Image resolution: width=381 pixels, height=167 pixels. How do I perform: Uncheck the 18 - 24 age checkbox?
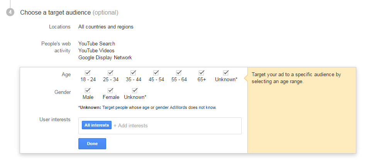(88, 73)
